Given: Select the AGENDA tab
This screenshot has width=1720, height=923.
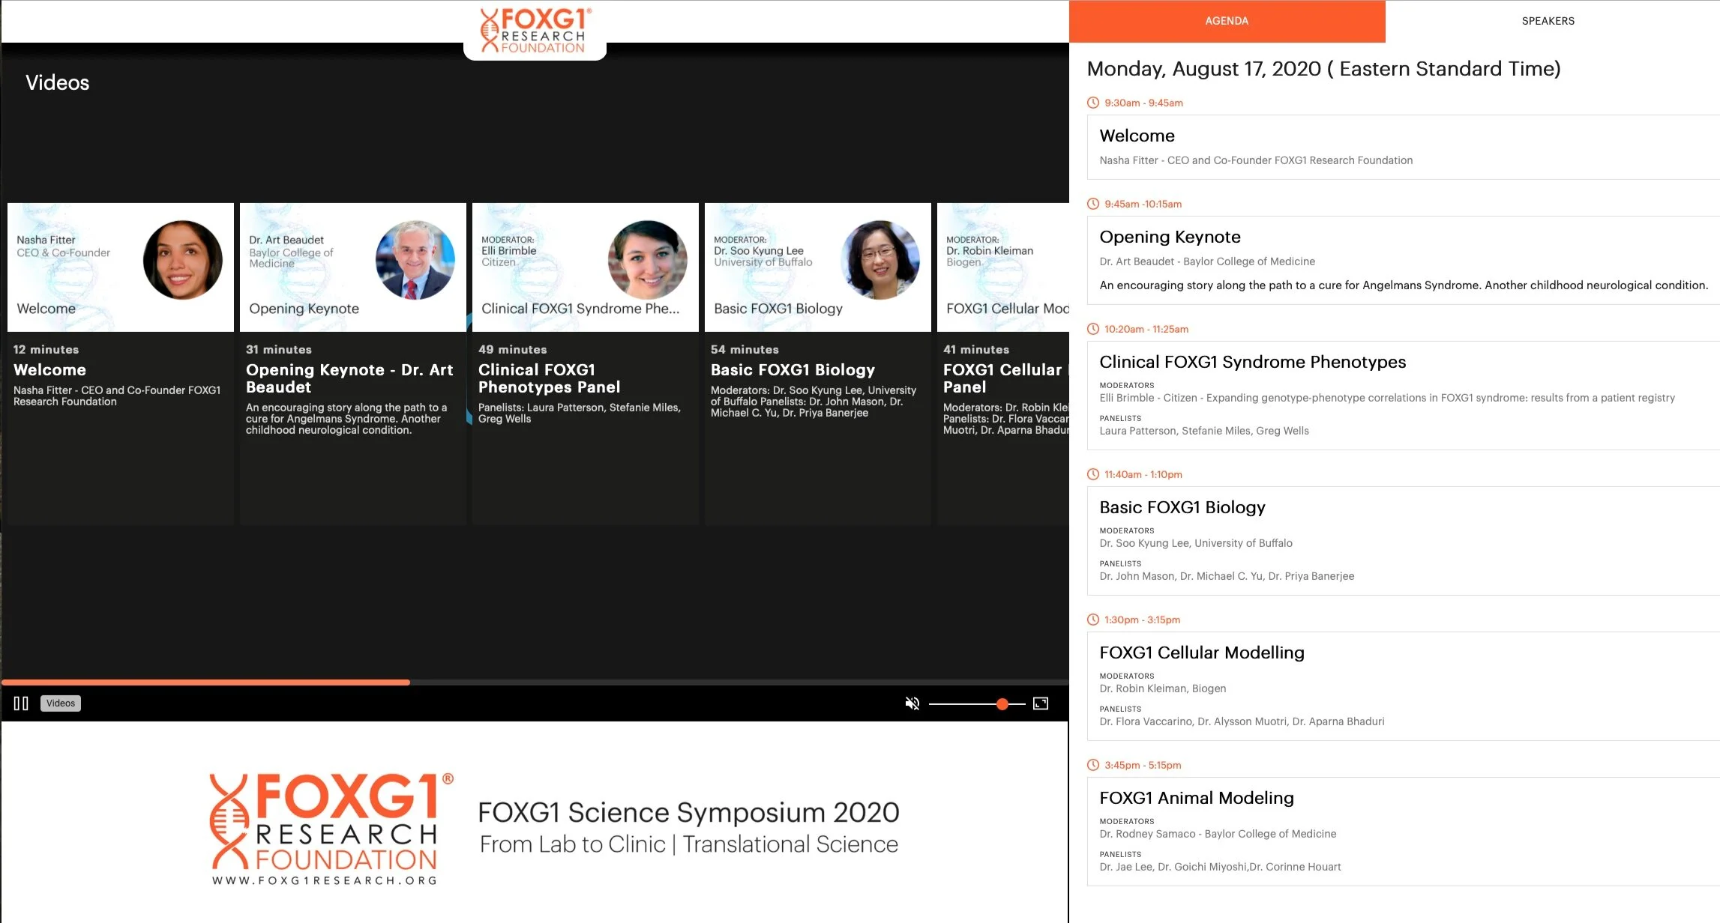Looking at the screenshot, I should pos(1227,21).
